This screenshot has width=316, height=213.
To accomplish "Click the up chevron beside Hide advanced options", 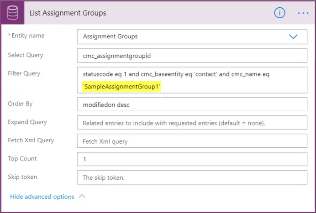I will click(x=82, y=197).
